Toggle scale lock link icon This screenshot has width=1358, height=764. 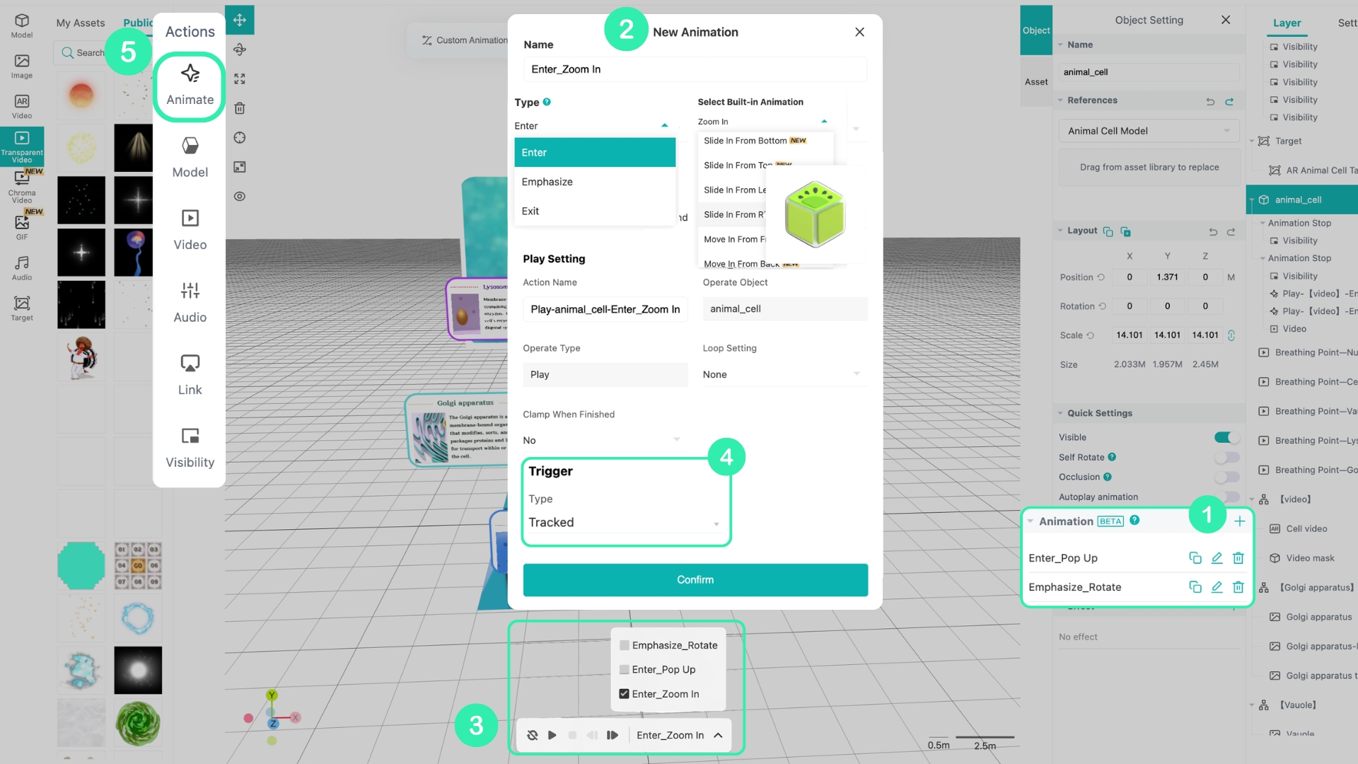click(x=1231, y=335)
